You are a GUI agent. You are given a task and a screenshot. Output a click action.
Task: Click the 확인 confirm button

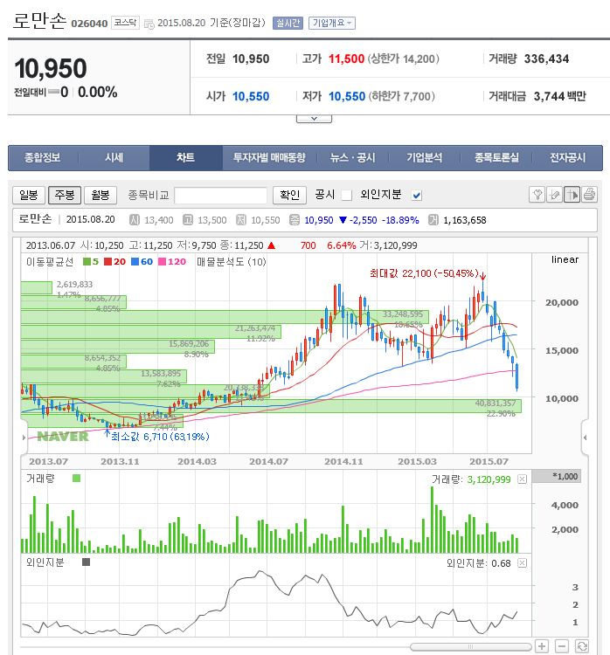coord(289,195)
